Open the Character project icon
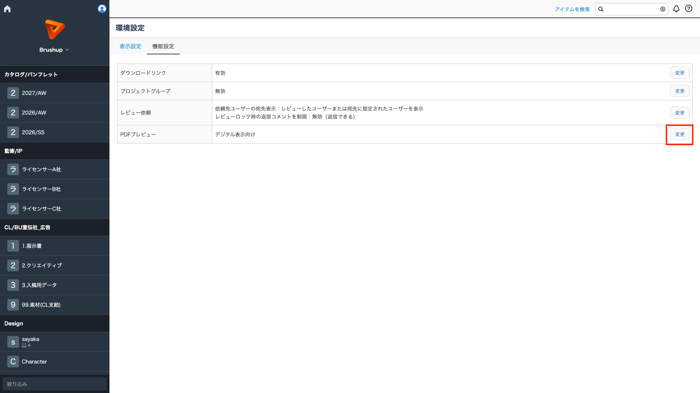This screenshot has width=700, height=393. (13, 361)
